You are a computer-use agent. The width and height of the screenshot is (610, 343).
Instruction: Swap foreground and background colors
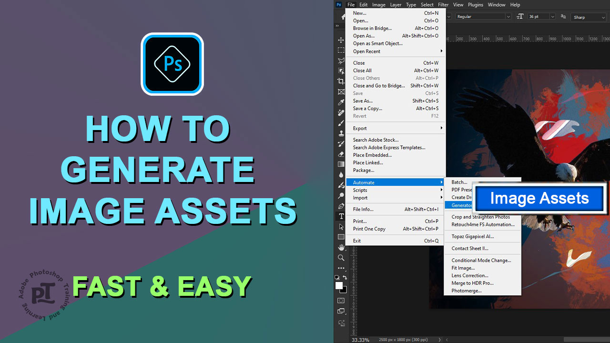pos(345,277)
